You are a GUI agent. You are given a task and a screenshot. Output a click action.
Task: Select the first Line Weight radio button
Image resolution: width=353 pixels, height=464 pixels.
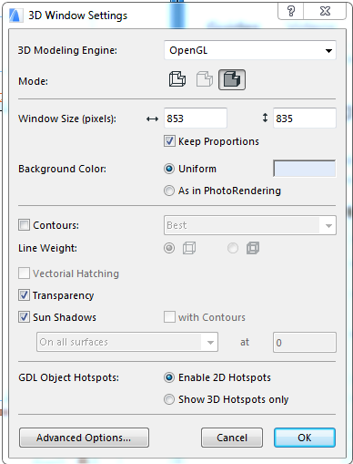pyautogui.click(x=169, y=248)
